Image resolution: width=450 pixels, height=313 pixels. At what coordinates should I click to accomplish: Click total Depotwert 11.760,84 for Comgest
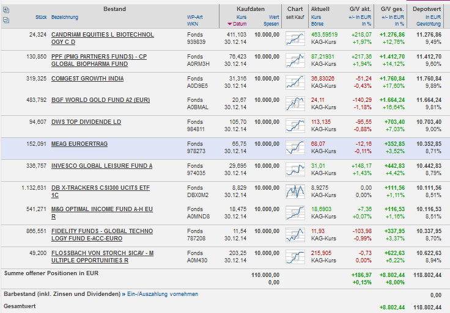coord(429,79)
